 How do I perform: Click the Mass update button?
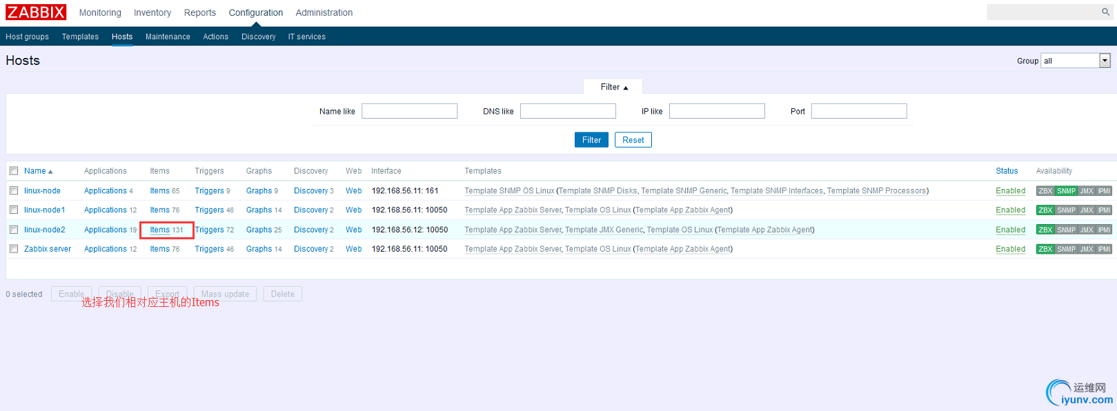pos(225,294)
